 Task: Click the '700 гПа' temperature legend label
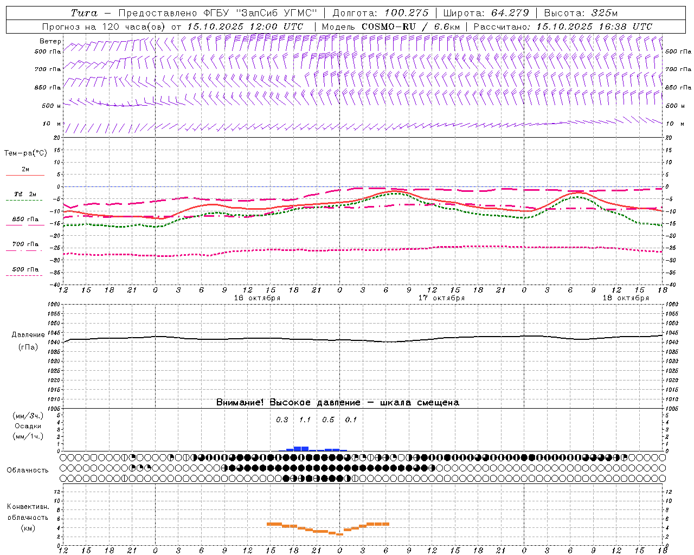pos(25,244)
